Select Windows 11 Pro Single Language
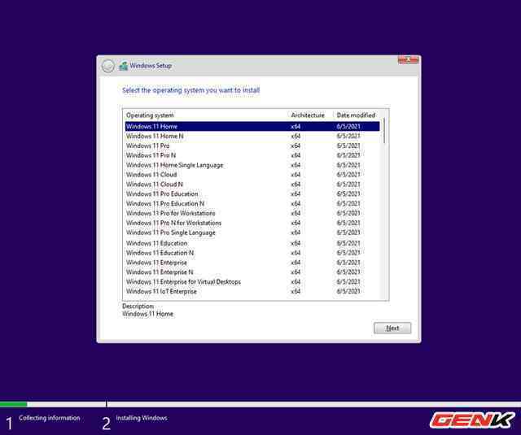Image resolution: width=521 pixels, height=435 pixels. [x=252, y=233]
